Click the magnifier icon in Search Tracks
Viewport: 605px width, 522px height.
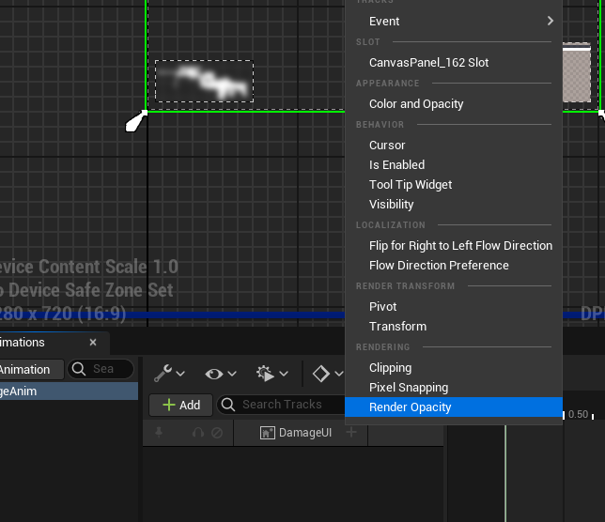pyautogui.click(x=228, y=405)
